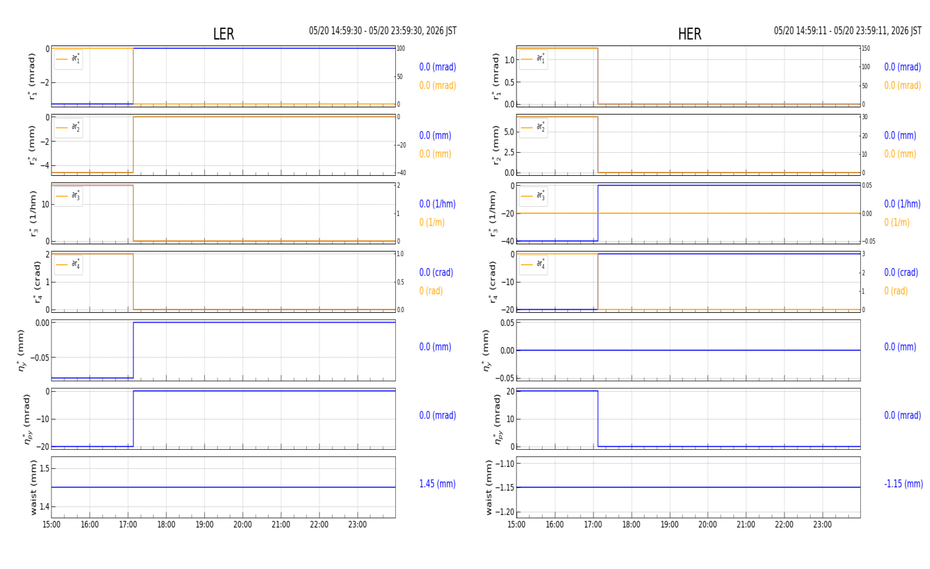Viewport: 930px width, 569px height.
Task: Select the LER time range text ending 23:59:30
Action: (383, 31)
